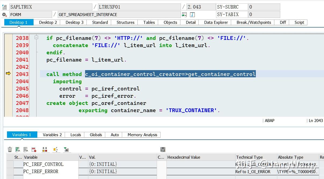Screen dimensions: 324x179
Task: Click the graphic display icon in the variables toolbar
Action: pyautogui.click(x=66, y=149)
